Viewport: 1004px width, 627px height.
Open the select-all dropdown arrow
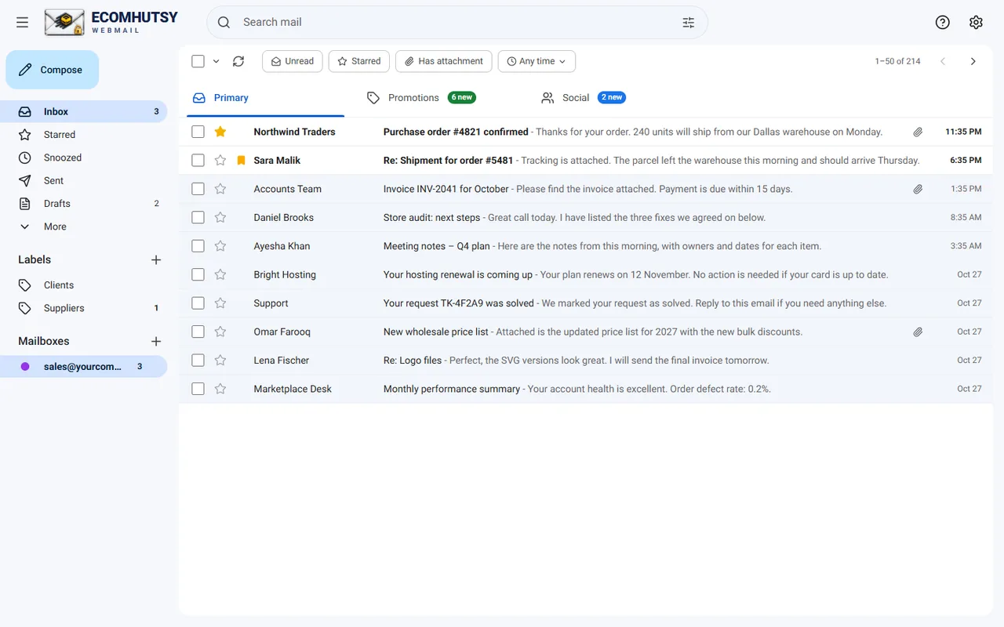pos(216,61)
